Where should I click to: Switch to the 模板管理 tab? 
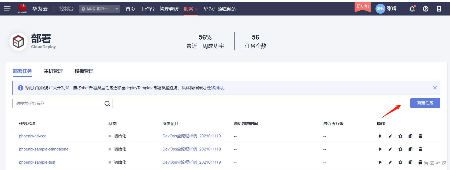[84, 71]
